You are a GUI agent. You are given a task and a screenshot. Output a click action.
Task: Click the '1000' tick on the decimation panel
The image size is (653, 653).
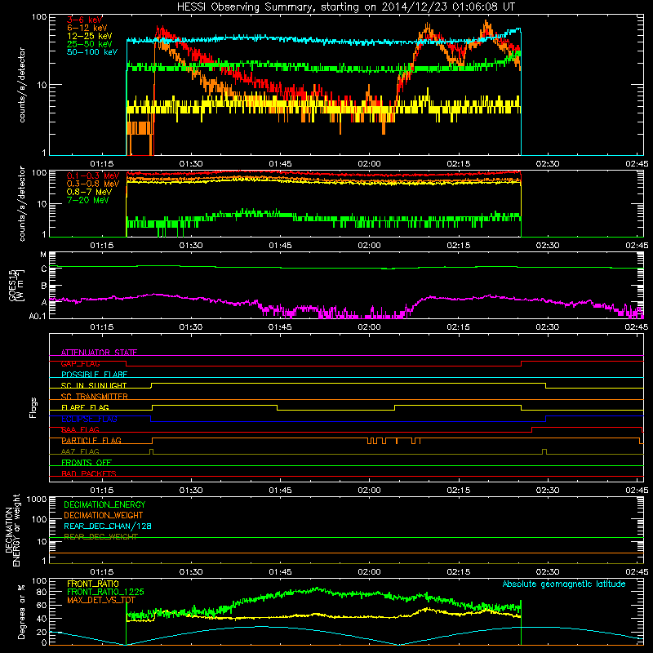click(37, 499)
